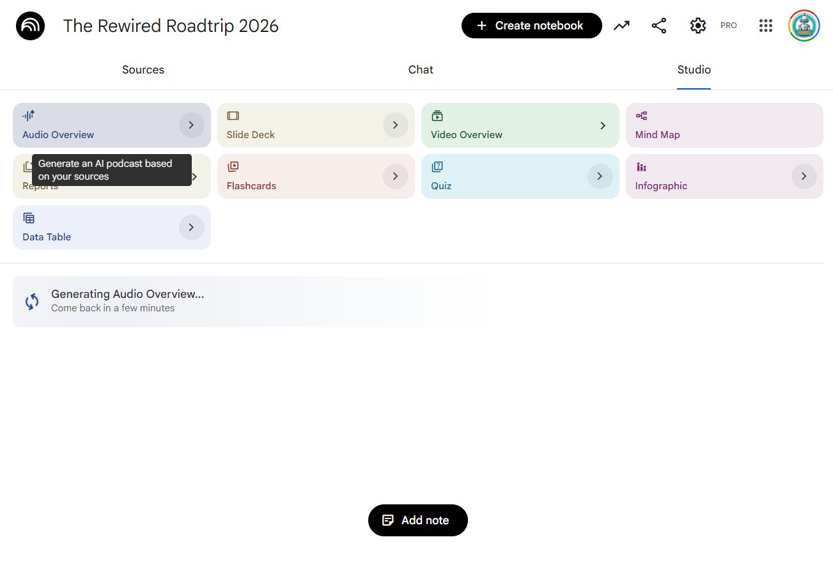The height and width of the screenshot is (567, 833).
Task: Switch to the Sources tab
Action: [143, 70]
